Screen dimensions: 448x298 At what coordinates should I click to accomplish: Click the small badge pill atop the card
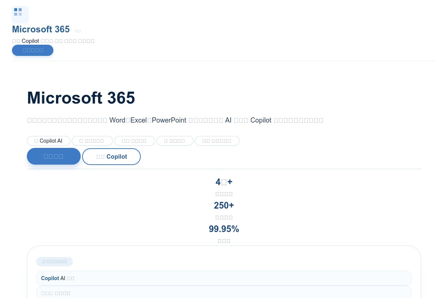tap(55, 261)
